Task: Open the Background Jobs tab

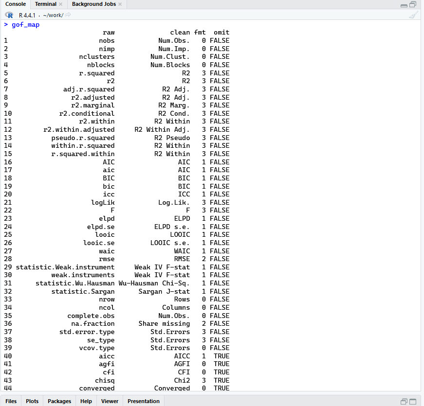Action: point(93,4)
